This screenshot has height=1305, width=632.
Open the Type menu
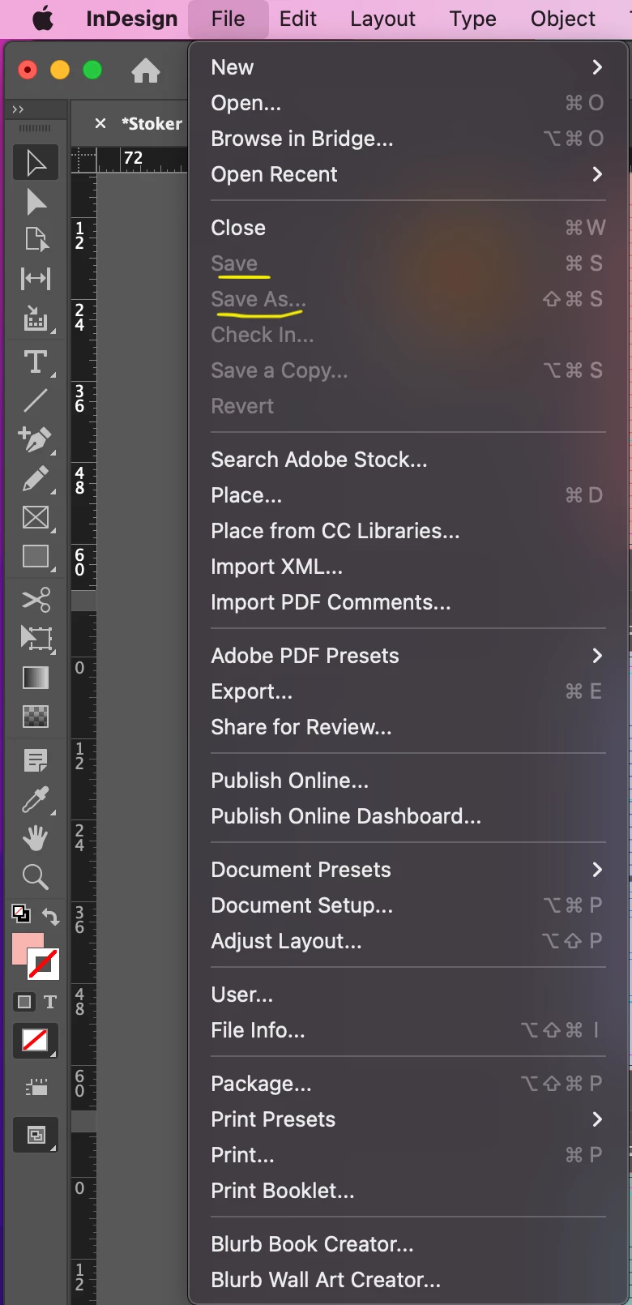(x=473, y=19)
